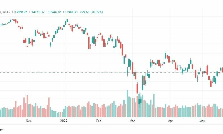
Task: Click the May label on time axis
Action: click(202, 121)
